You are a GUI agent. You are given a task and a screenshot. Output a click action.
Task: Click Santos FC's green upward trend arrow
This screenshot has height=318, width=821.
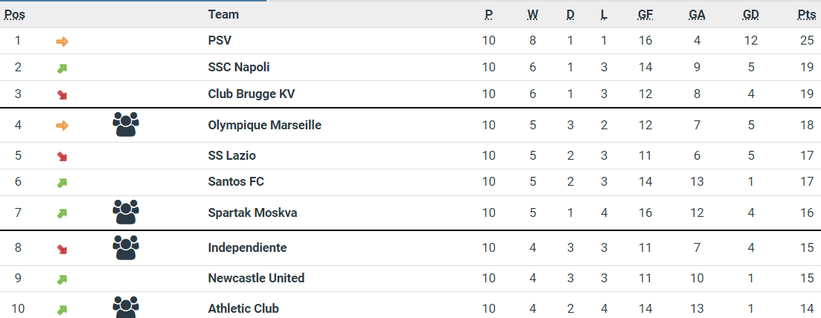pos(62,183)
